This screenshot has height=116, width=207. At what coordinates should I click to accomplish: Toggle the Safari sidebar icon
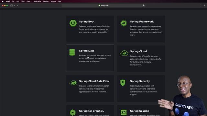[x=12, y=5]
